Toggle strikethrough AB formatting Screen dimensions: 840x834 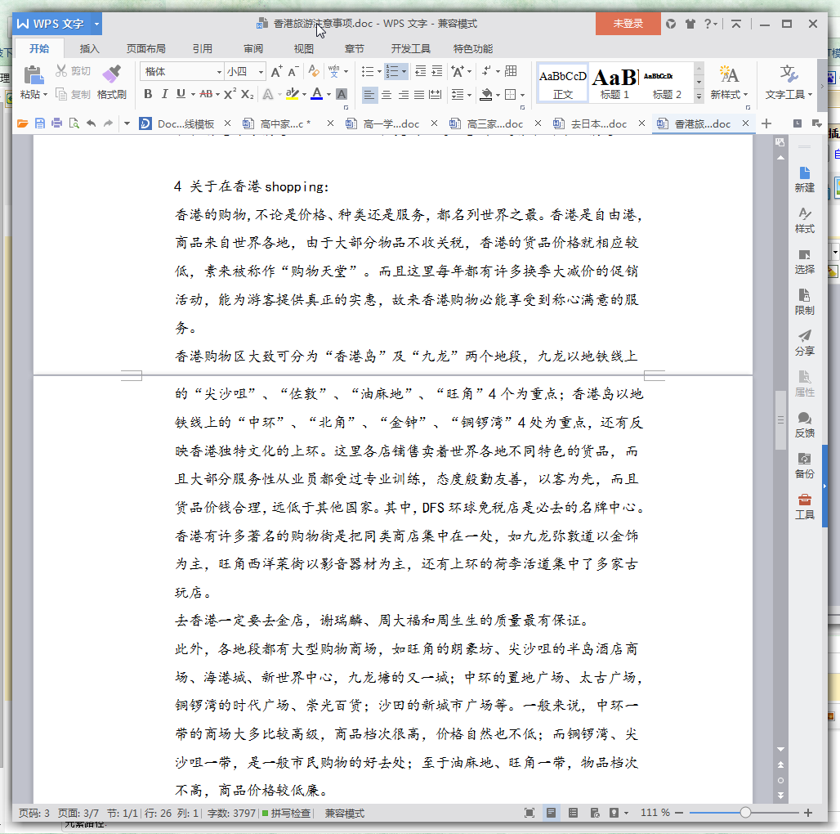point(206,94)
